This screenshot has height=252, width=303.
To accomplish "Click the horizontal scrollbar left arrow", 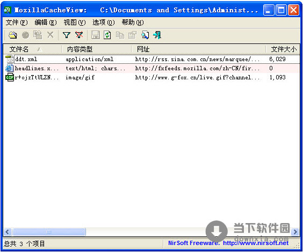I will 8,232.
